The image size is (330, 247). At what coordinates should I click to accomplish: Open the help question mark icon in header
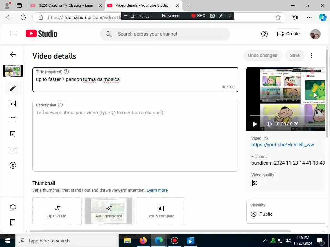point(264,34)
